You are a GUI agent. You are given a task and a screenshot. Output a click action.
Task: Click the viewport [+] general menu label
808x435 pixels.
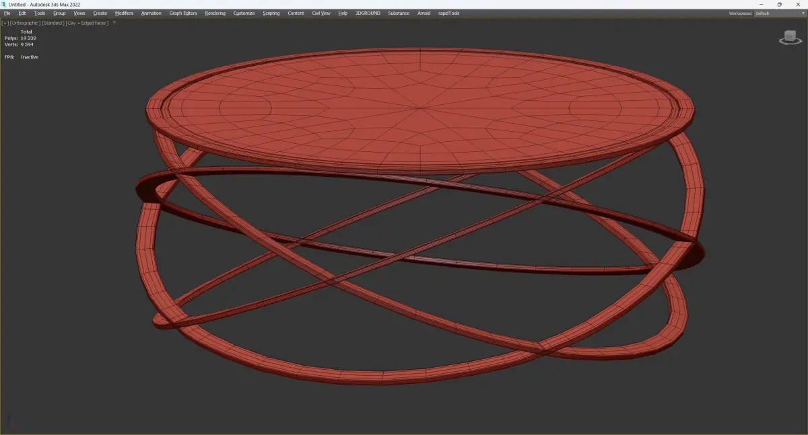[5, 23]
